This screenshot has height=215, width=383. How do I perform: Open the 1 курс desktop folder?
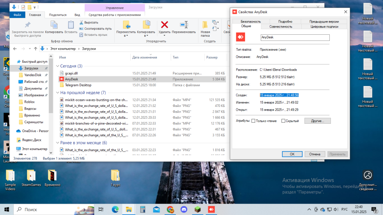click(115, 178)
